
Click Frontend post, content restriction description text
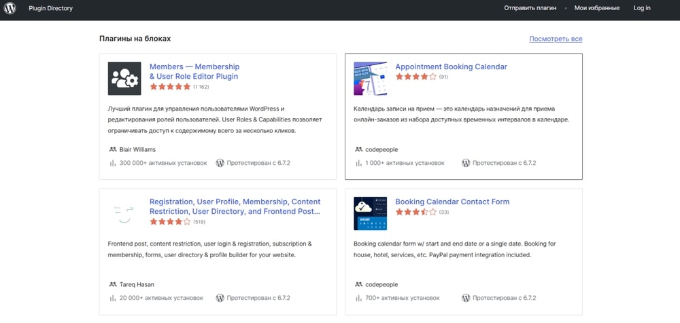tap(209, 249)
